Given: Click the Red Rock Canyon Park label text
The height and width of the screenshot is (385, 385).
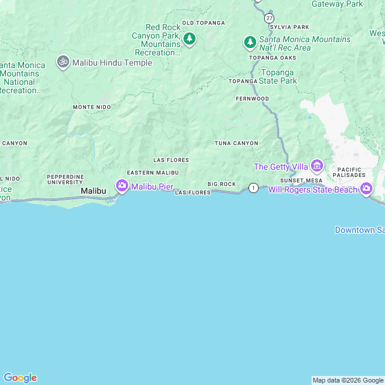Looking at the screenshot, I should pyautogui.click(x=157, y=40).
